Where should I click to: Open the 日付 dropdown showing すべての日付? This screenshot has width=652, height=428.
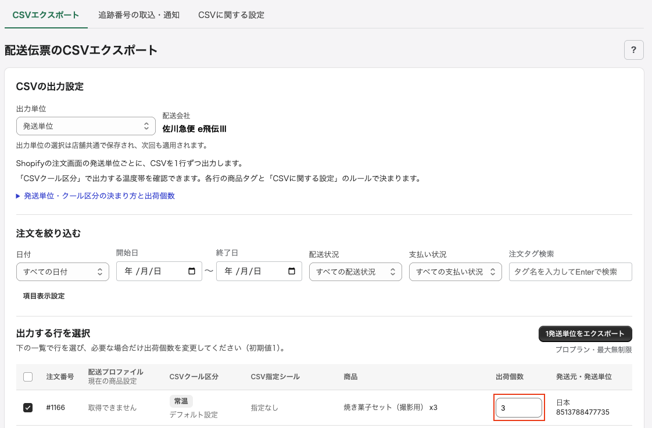(x=62, y=272)
